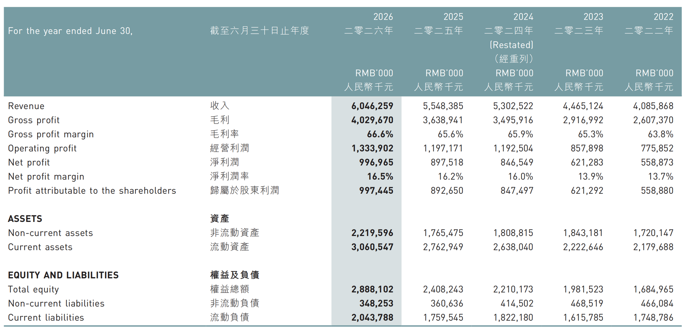The image size is (692, 333).
Task: Select the 2025 Non-current liabilities value 360,636
Action: 447,303
